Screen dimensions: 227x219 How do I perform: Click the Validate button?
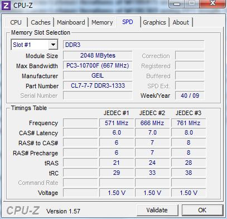[157, 210]
